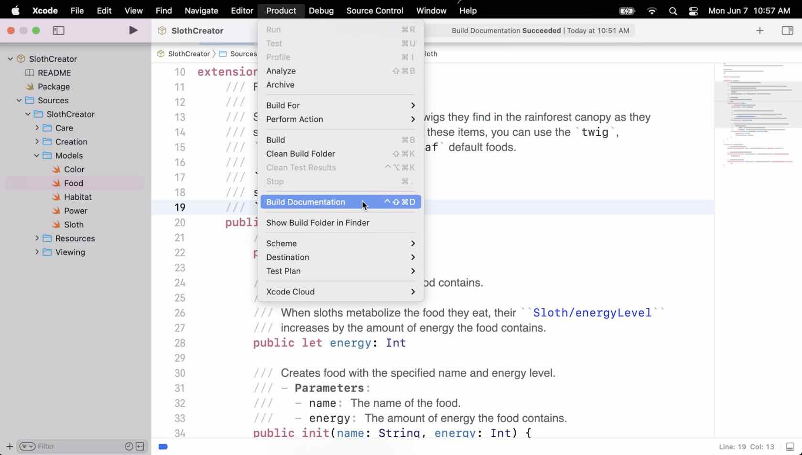Select the Food Swift file

[x=75, y=183]
